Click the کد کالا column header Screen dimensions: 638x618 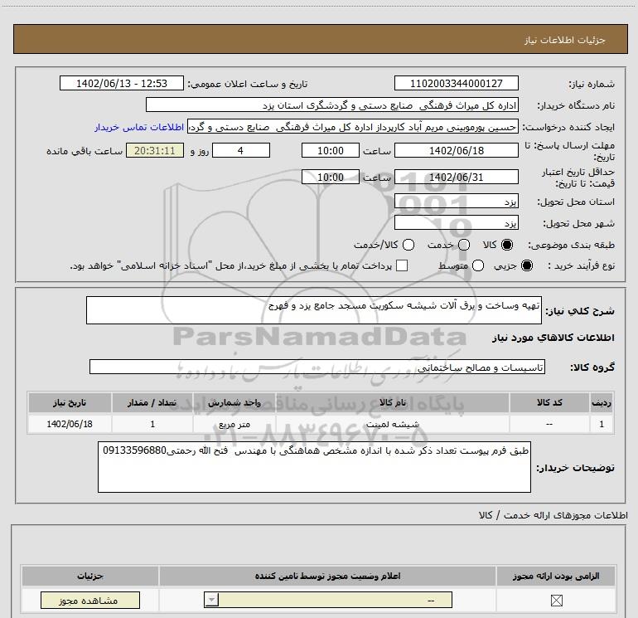tap(549, 402)
